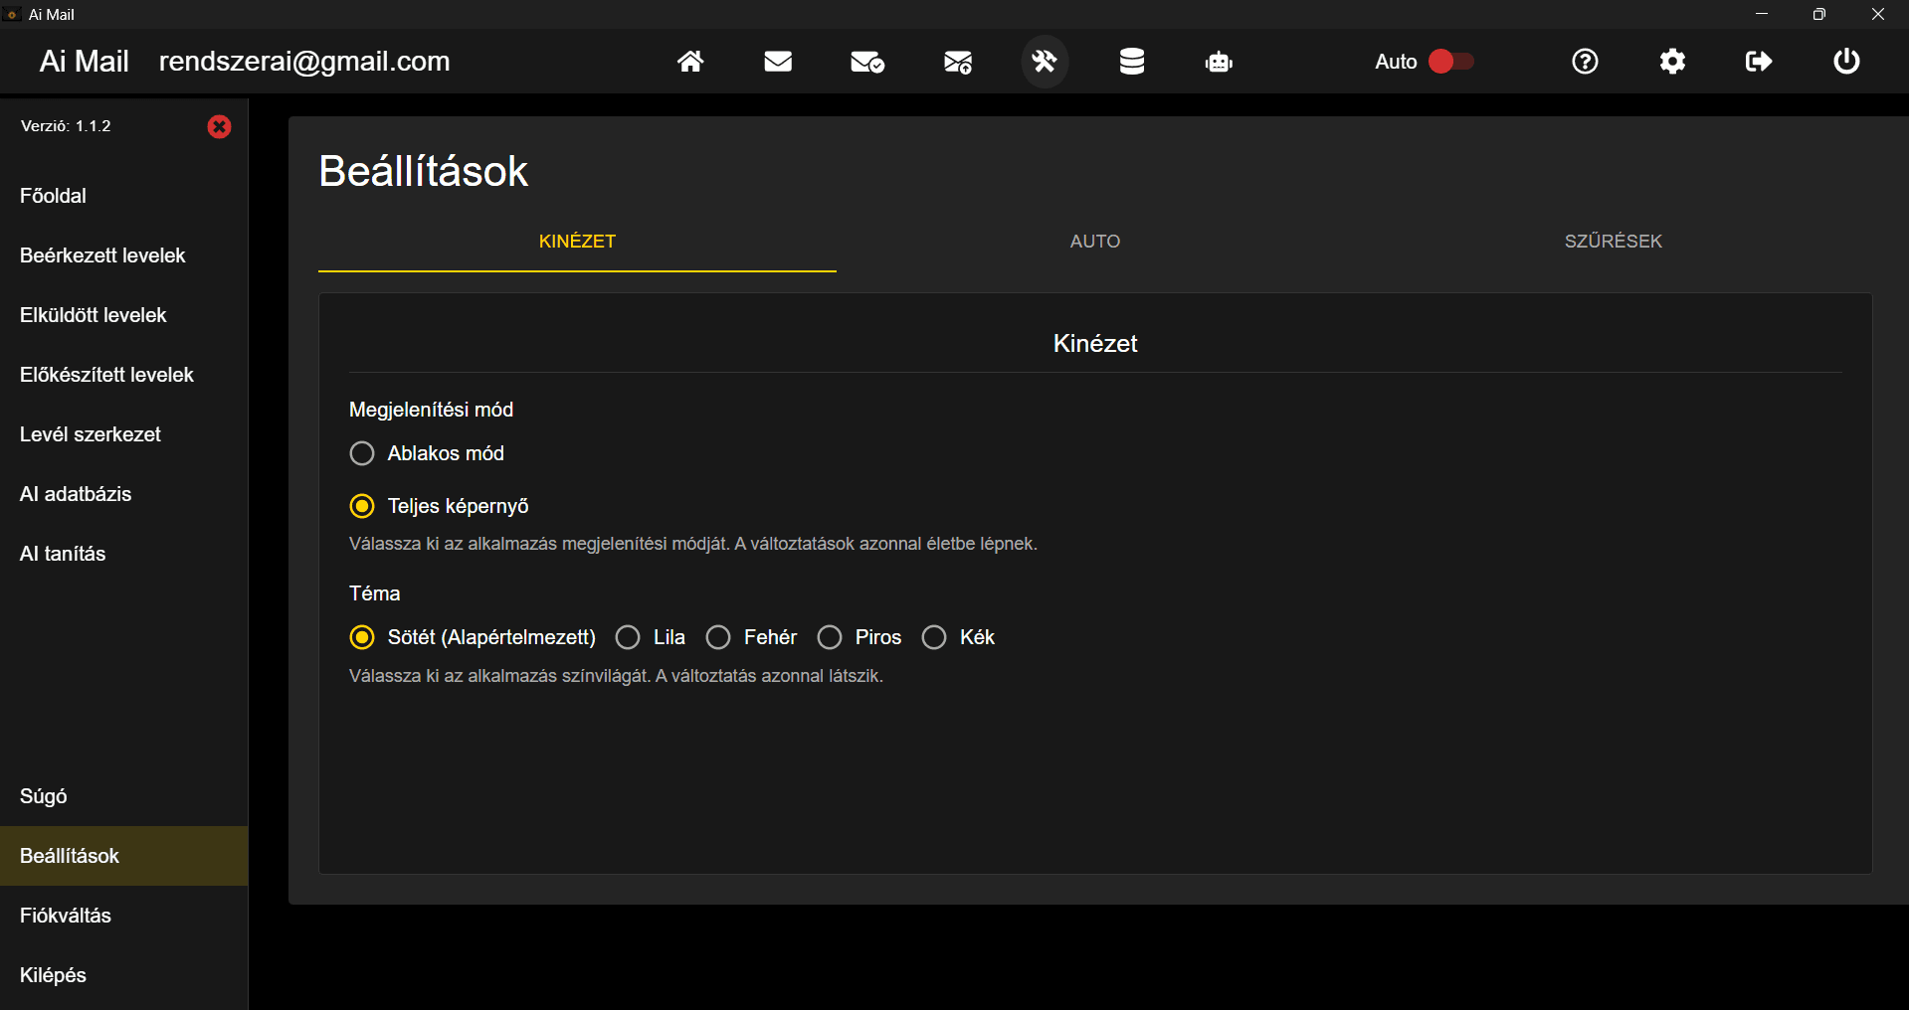Click Fiókváltás to switch accounts
The height and width of the screenshot is (1010, 1909).
tap(66, 916)
